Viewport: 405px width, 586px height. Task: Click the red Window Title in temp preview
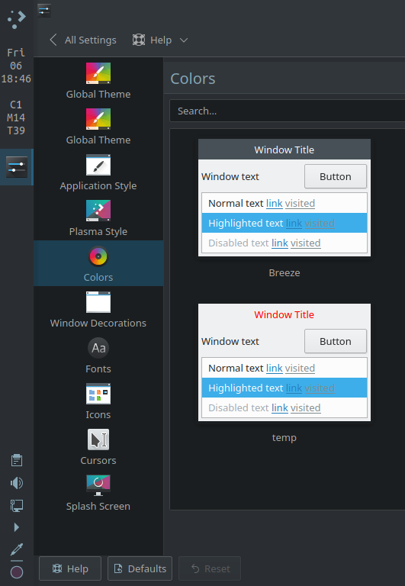[284, 314]
